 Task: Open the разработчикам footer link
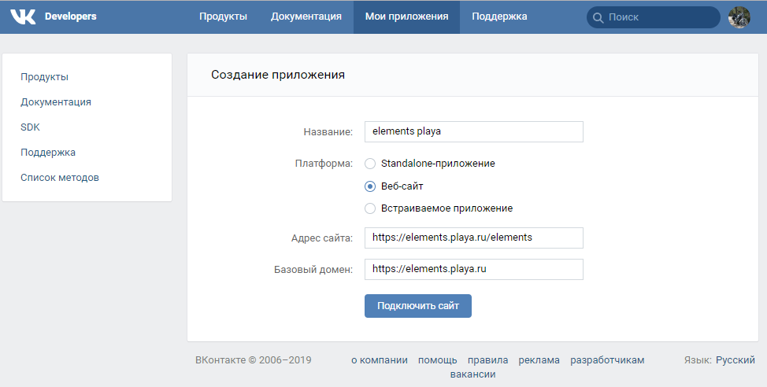point(607,360)
